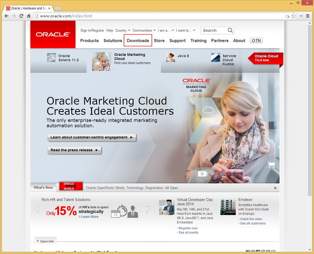Click Sign In/Register link

pos(92,30)
